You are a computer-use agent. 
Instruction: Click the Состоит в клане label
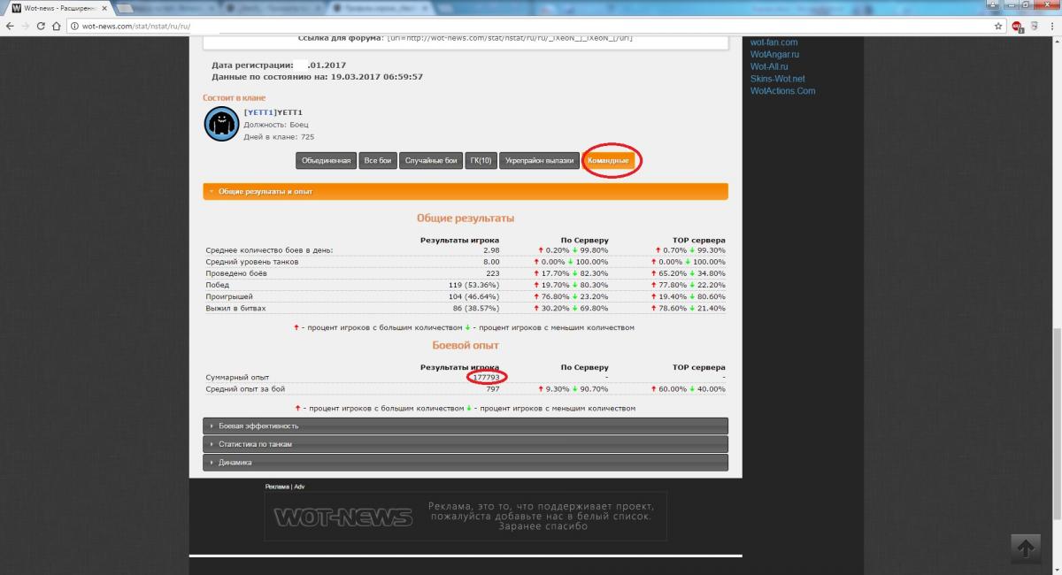234,98
